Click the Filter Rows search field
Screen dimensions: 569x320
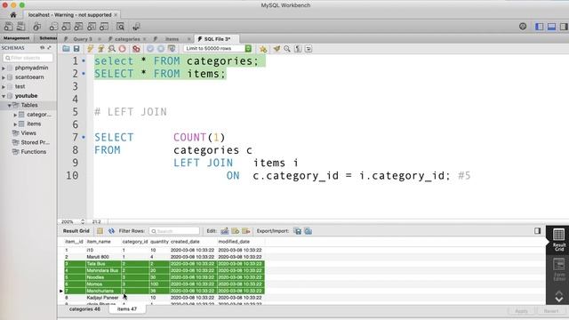tap(174, 231)
